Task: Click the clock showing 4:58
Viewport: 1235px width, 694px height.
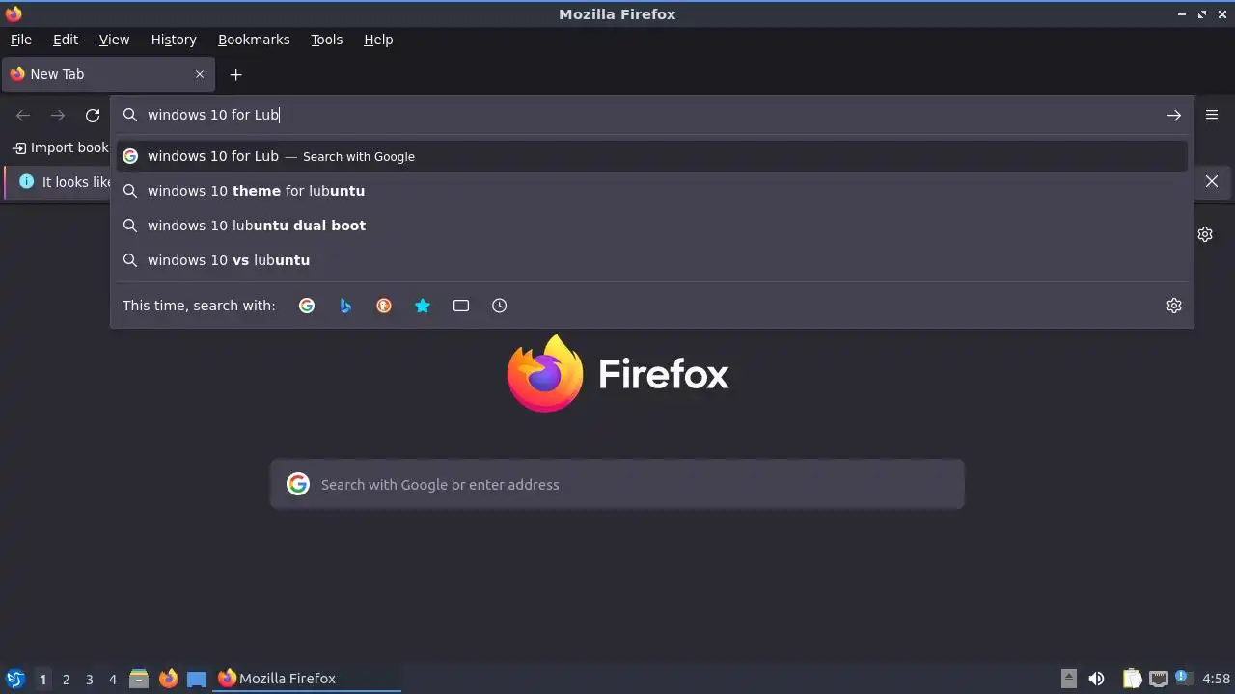Action: pyautogui.click(x=1216, y=679)
